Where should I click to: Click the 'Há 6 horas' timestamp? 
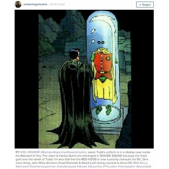(x=58, y=4)
